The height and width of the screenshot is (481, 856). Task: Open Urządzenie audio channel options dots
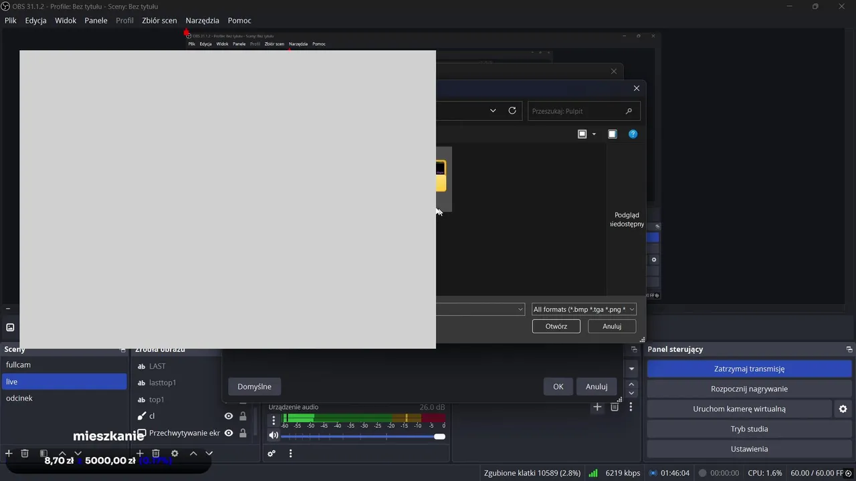pyautogui.click(x=274, y=421)
